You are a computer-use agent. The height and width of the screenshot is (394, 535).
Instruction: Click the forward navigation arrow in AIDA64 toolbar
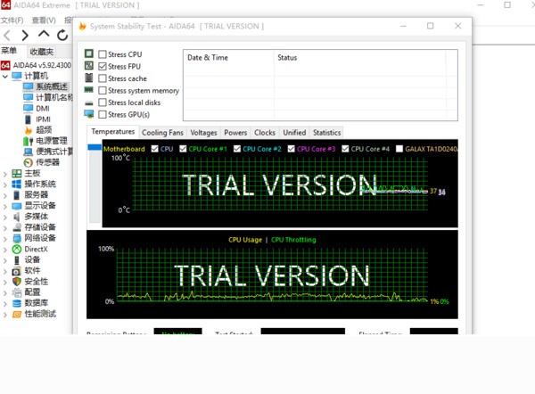25,35
